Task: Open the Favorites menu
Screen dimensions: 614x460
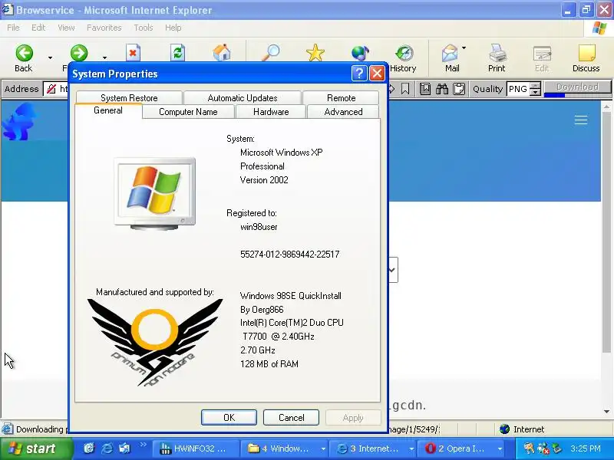Action: [104, 28]
